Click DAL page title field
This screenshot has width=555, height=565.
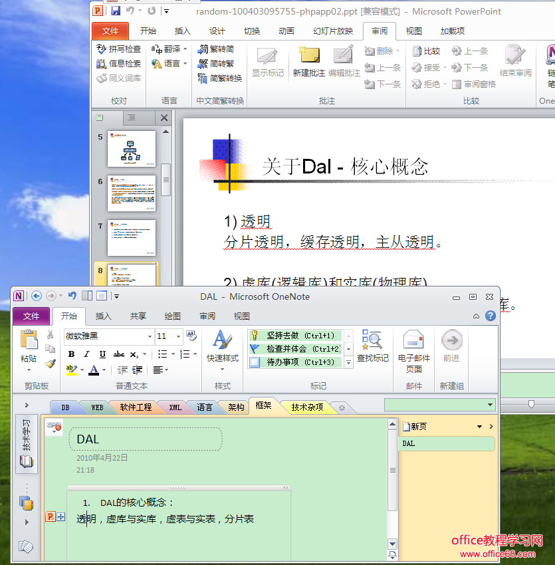pos(146,439)
